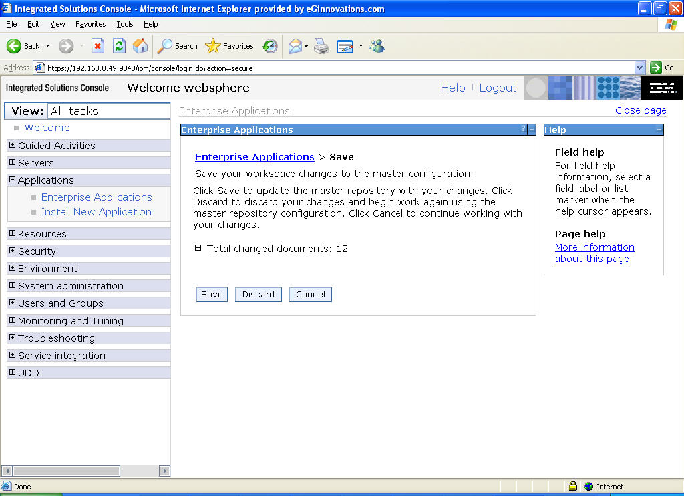Open the Welcome navigation link

tap(47, 128)
